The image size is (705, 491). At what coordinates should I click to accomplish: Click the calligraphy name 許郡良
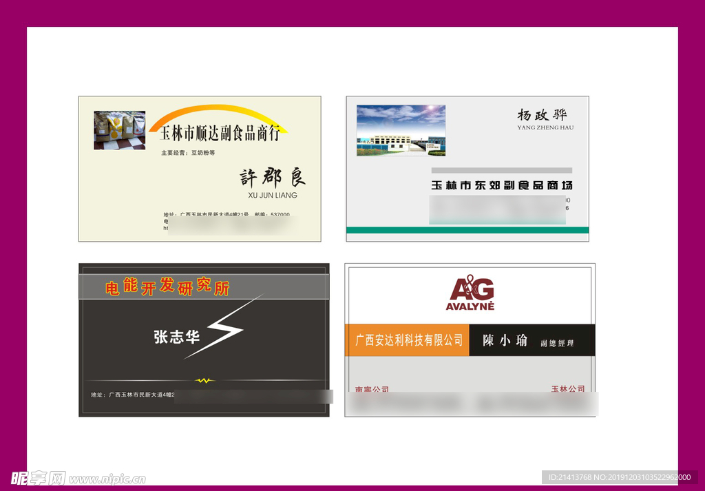[272, 178]
